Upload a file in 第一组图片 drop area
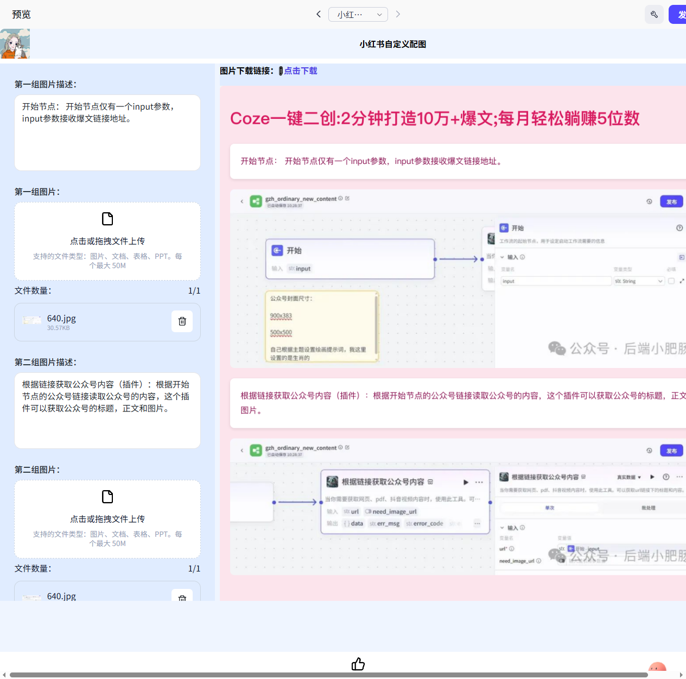686x679 pixels. click(x=107, y=242)
